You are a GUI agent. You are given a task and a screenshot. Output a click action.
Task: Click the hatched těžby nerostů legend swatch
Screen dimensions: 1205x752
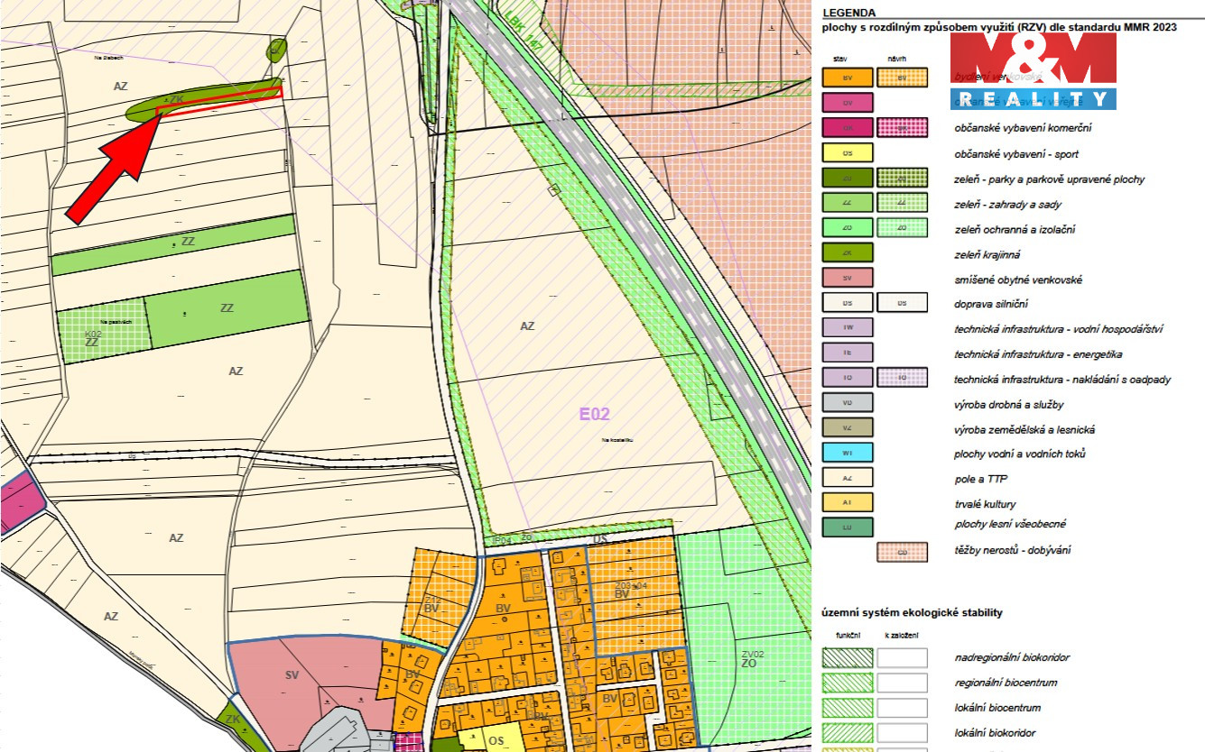pos(902,552)
